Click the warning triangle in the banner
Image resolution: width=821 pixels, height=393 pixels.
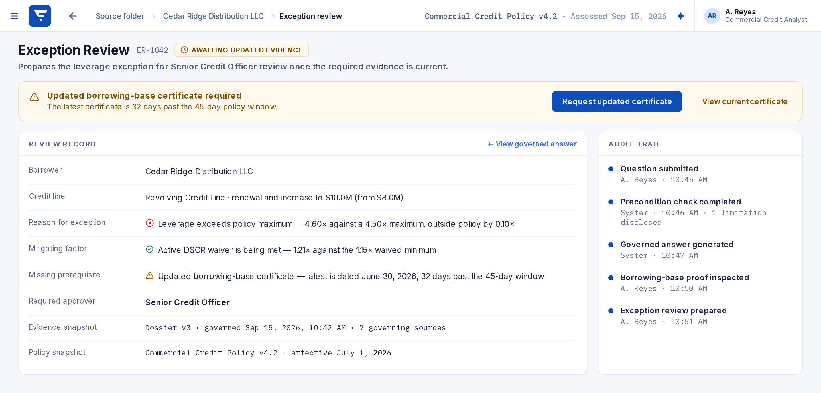coord(34,97)
